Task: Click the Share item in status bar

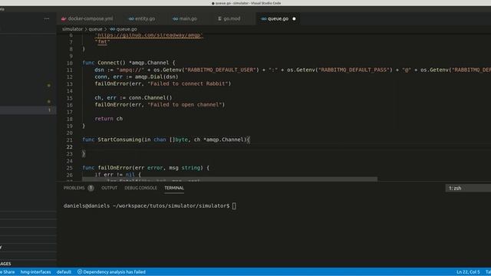Action: (8, 272)
